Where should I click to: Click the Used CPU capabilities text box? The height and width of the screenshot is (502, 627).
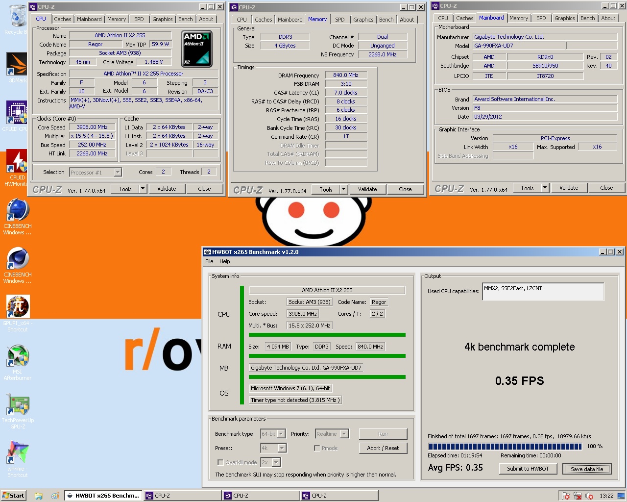coord(543,292)
